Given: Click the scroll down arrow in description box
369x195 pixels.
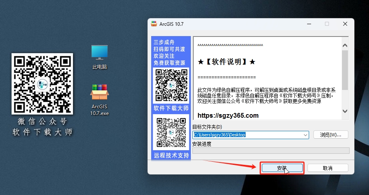Looking at the screenshot, I should pyautogui.click(x=345, y=111).
